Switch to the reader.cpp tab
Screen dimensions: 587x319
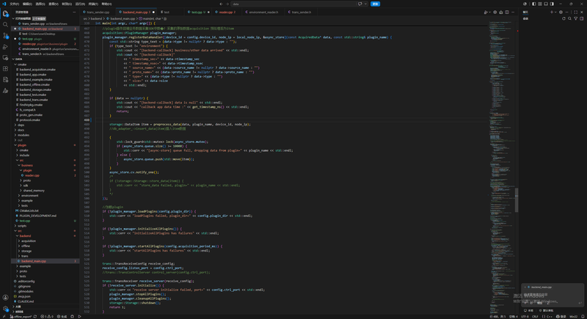pos(227,12)
